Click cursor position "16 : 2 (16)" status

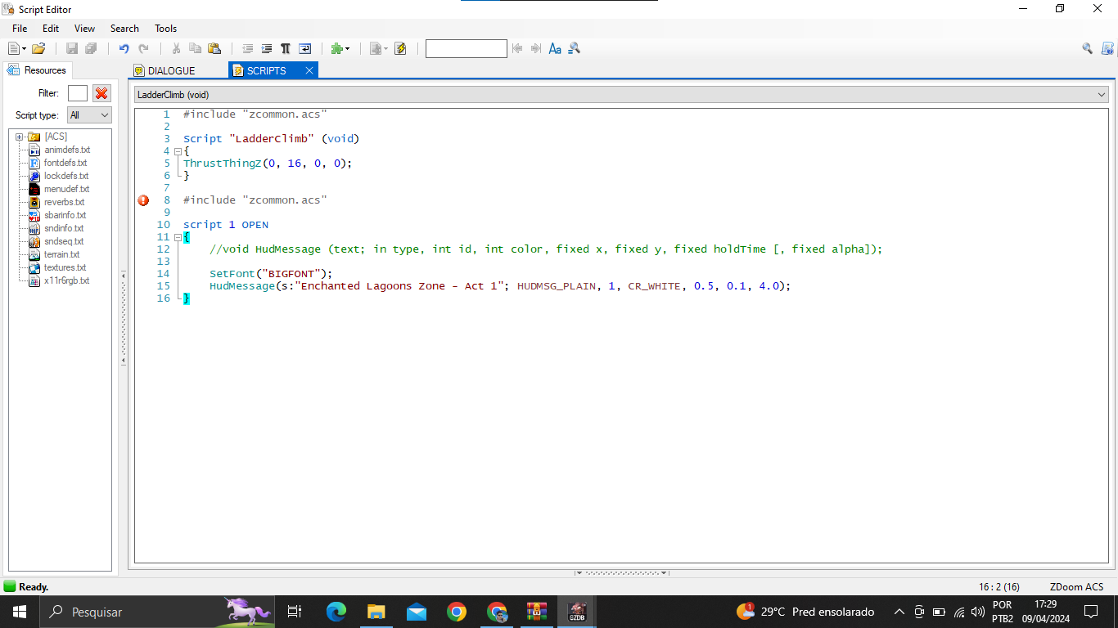pos(999,587)
